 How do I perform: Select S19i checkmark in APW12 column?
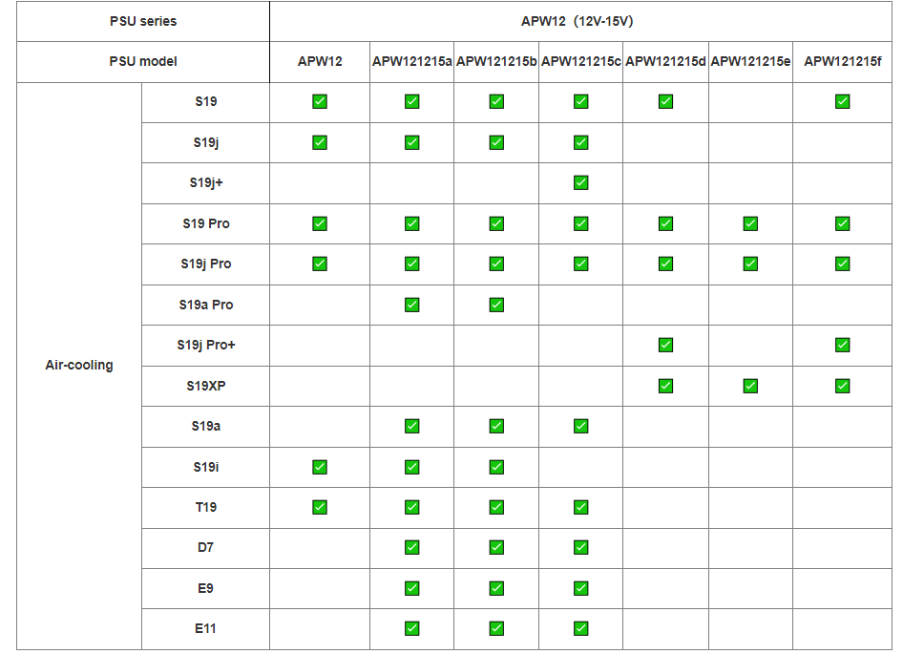[320, 467]
